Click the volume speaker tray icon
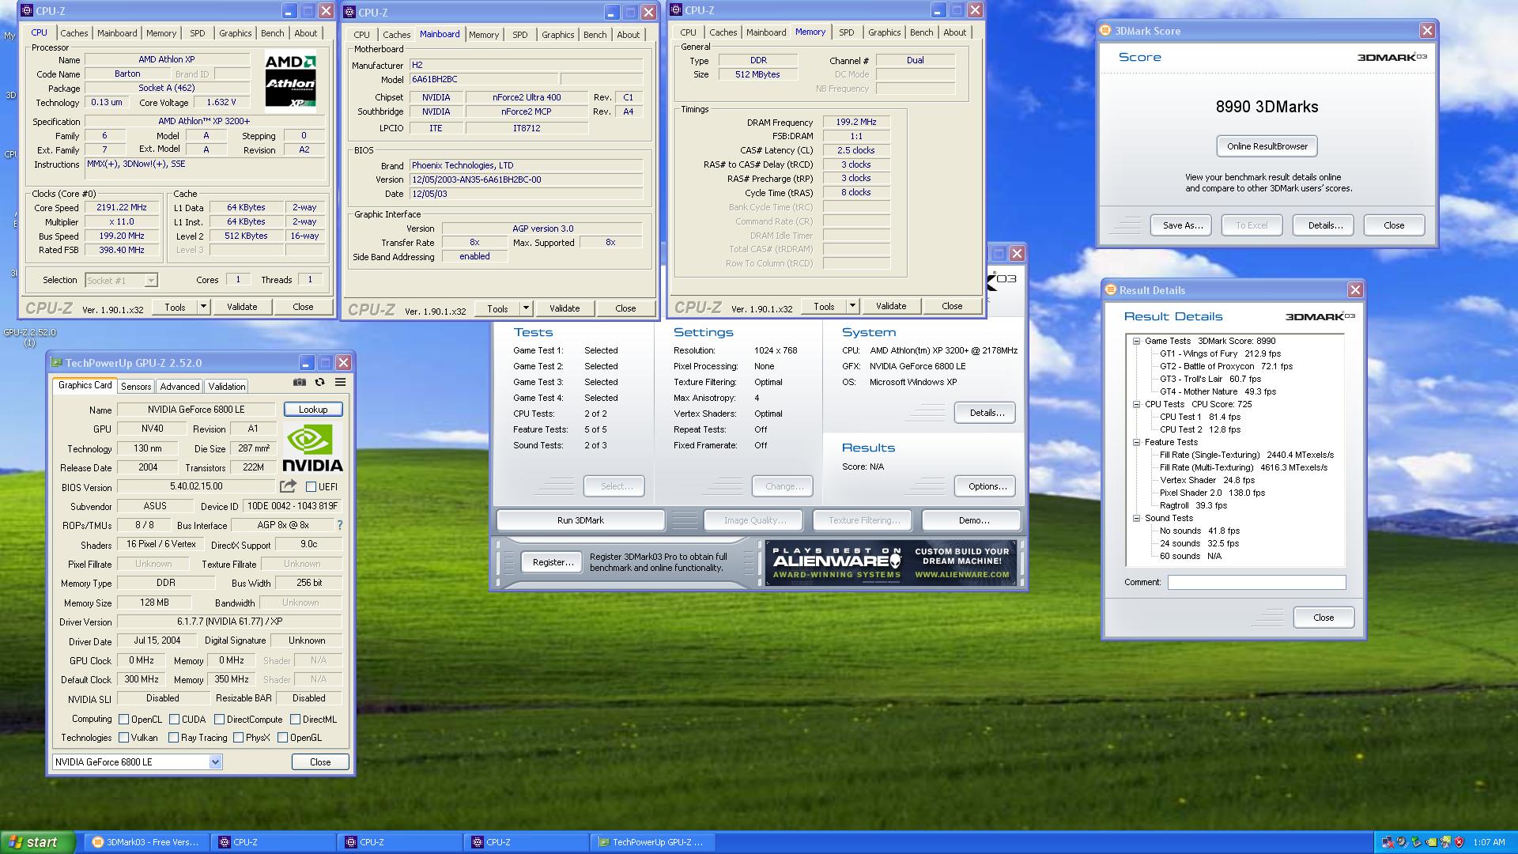Screen dimensions: 1518x854 click(1402, 842)
